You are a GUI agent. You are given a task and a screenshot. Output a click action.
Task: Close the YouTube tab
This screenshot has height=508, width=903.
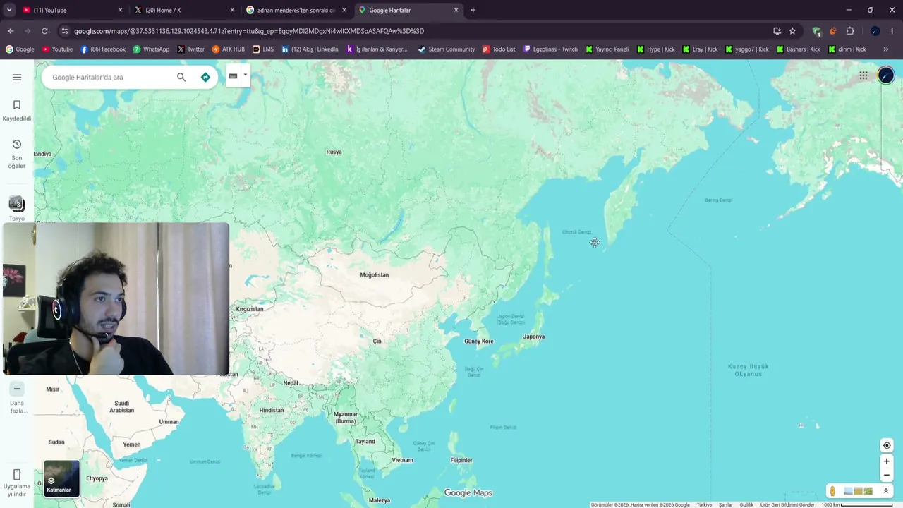[120, 10]
